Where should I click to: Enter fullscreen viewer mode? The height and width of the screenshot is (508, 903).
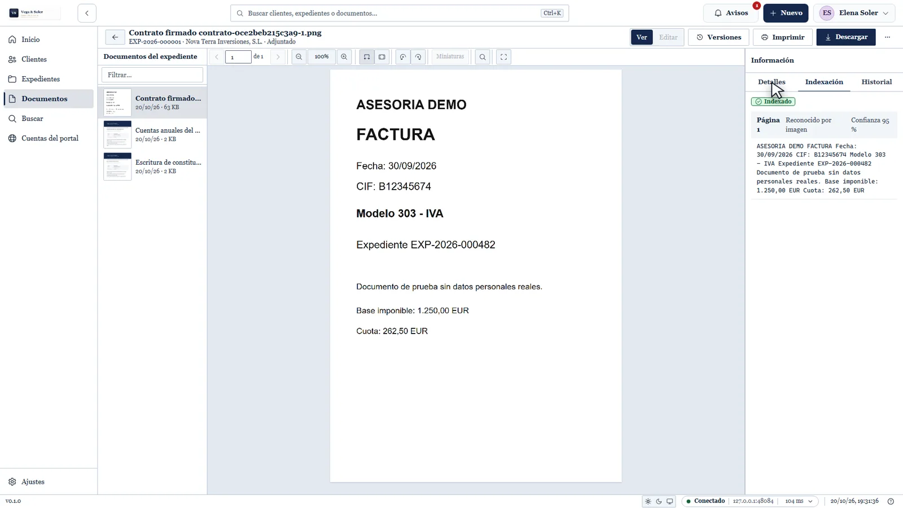[x=504, y=57]
